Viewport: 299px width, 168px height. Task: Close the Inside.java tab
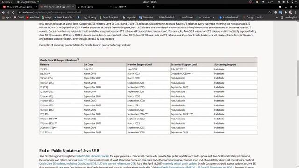pos(110,7)
